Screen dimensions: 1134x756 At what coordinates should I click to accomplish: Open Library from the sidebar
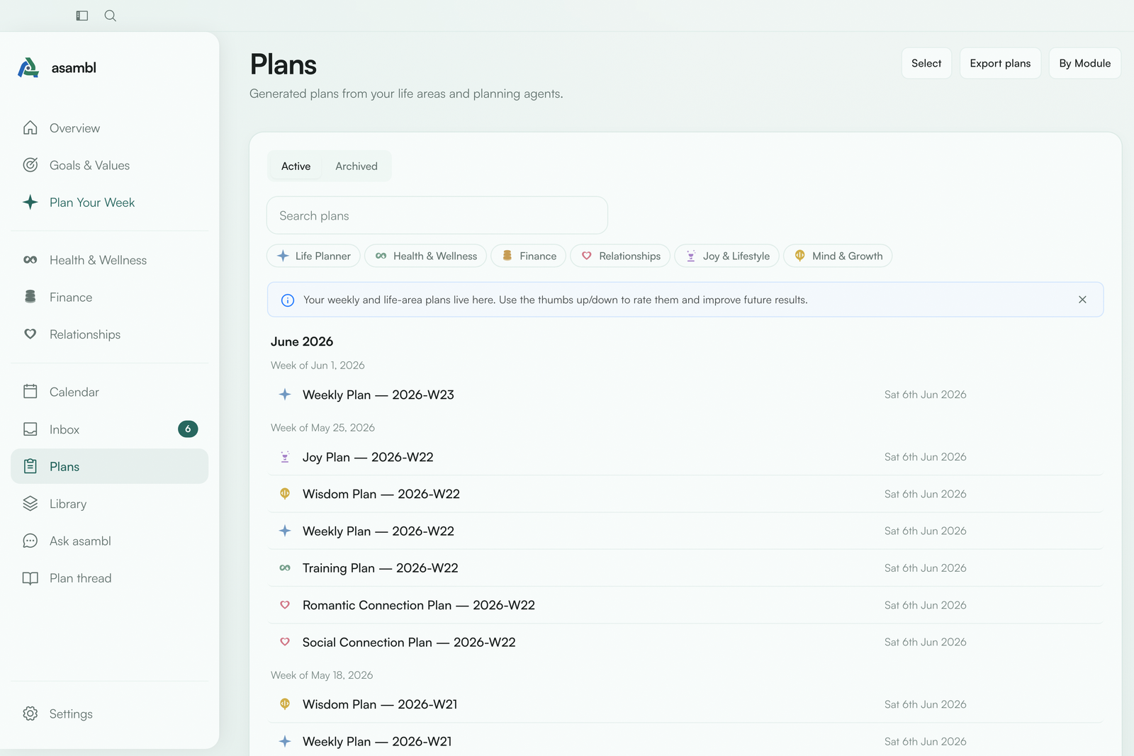(x=110, y=504)
